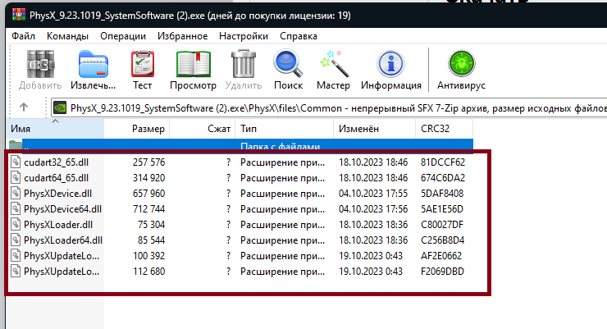Go up one level with the arrow icon
Screen dimensions: 607x329
click(24, 107)
